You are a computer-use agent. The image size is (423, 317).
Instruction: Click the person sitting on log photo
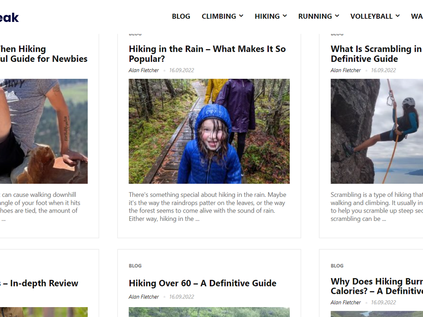point(43,131)
